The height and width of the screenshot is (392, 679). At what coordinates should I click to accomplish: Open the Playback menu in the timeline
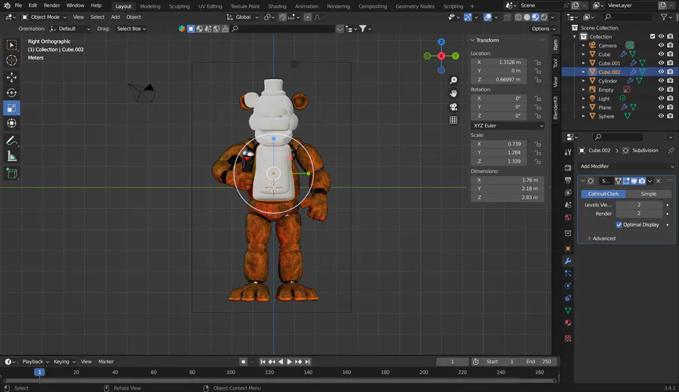(x=35, y=362)
